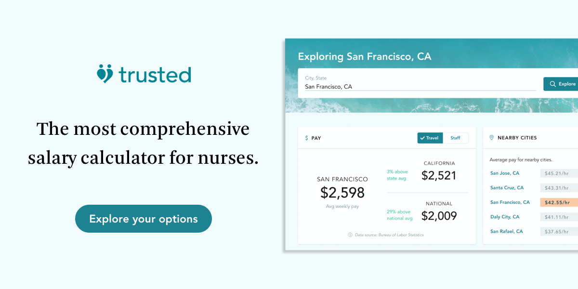The height and width of the screenshot is (289, 578).
Task: Click the Explore search button
Action: [564, 84]
